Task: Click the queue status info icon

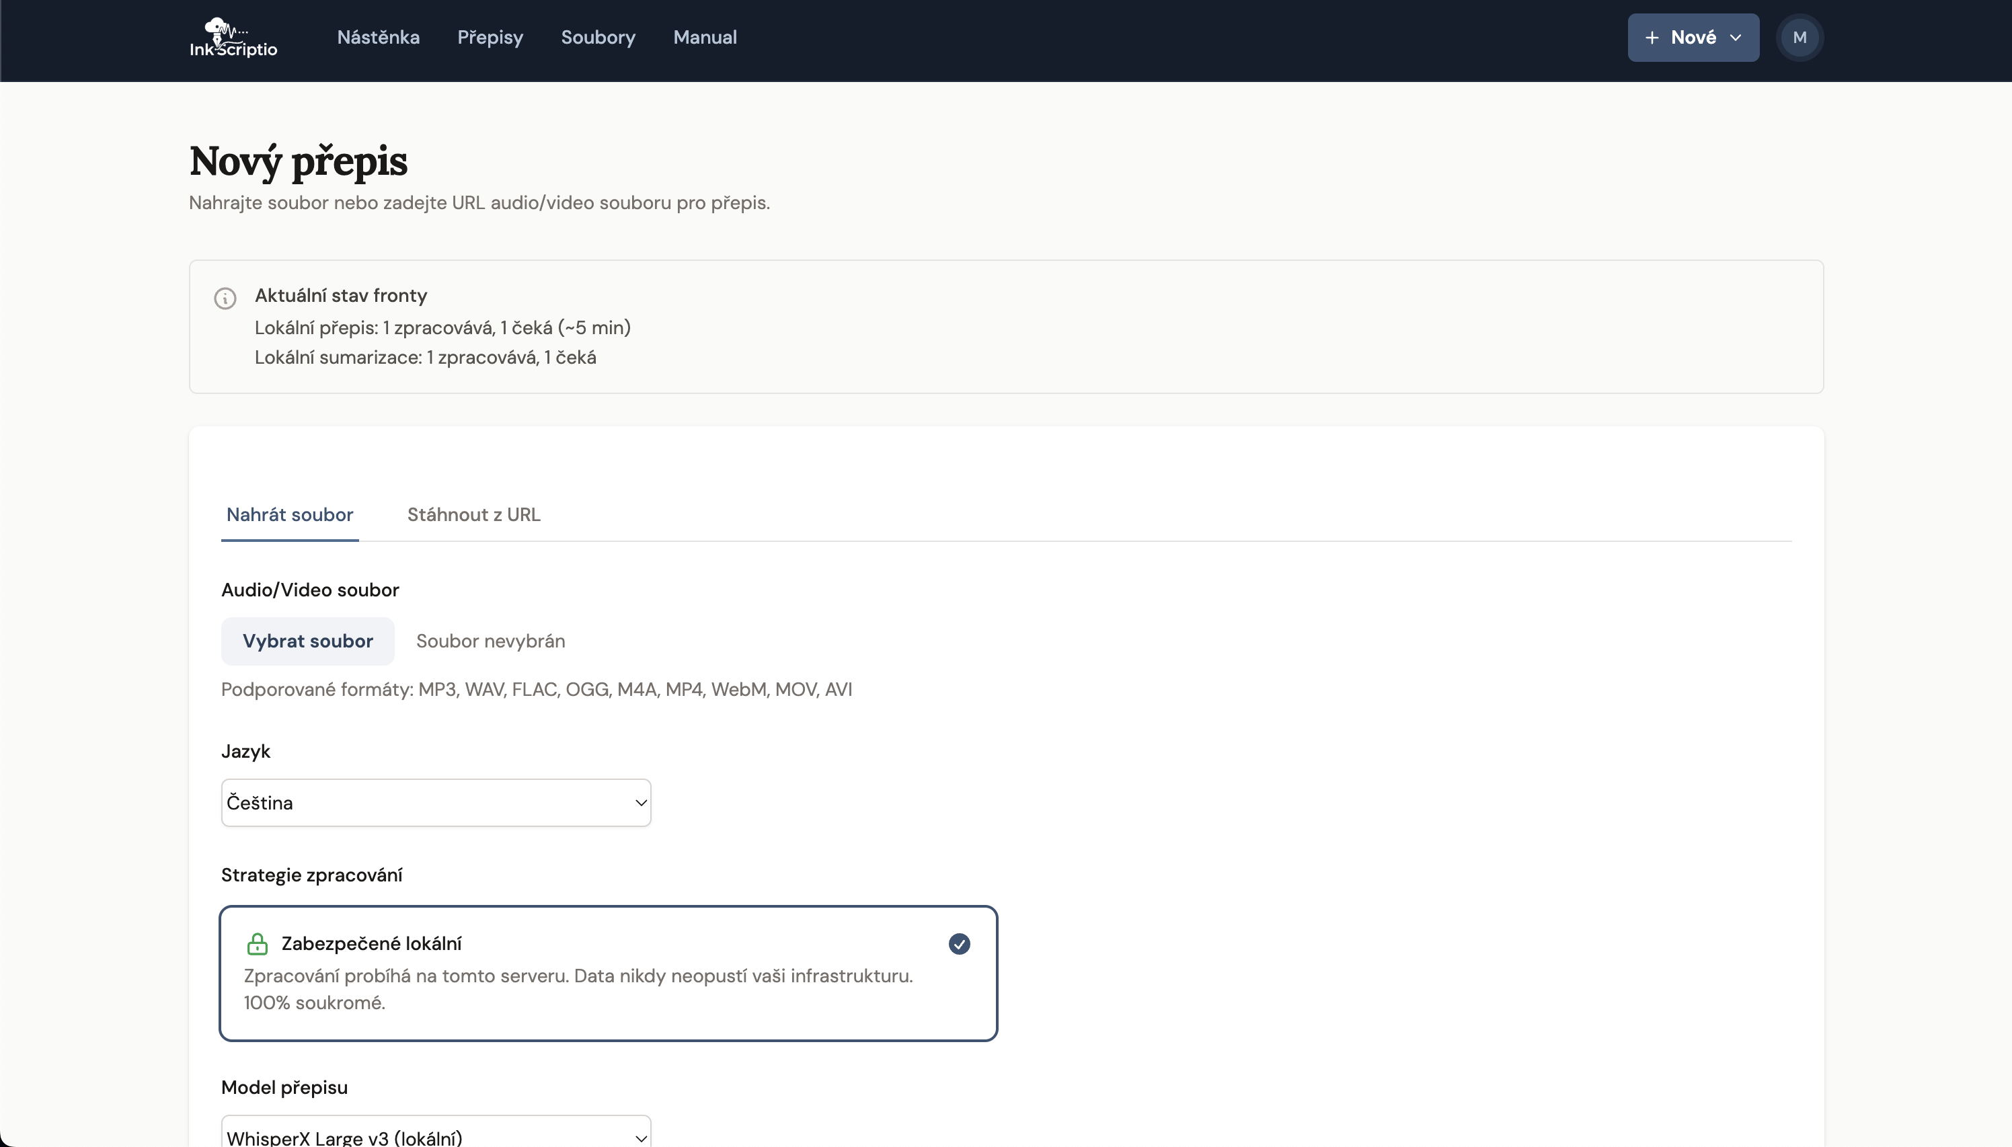Action: tap(225, 299)
